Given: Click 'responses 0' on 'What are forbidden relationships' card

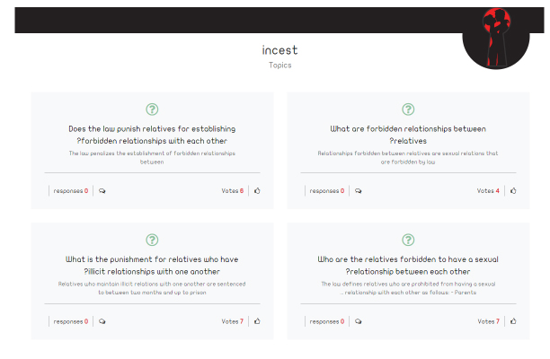Looking at the screenshot, I should pyautogui.click(x=327, y=191).
